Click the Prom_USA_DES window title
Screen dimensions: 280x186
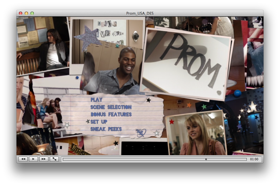(140, 13)
